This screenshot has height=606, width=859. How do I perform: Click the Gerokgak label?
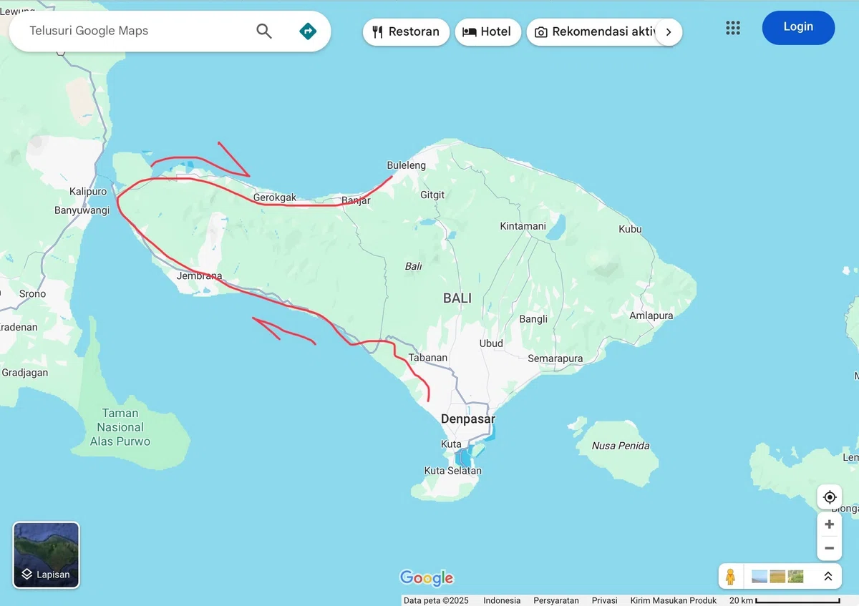tap(275, 197)
